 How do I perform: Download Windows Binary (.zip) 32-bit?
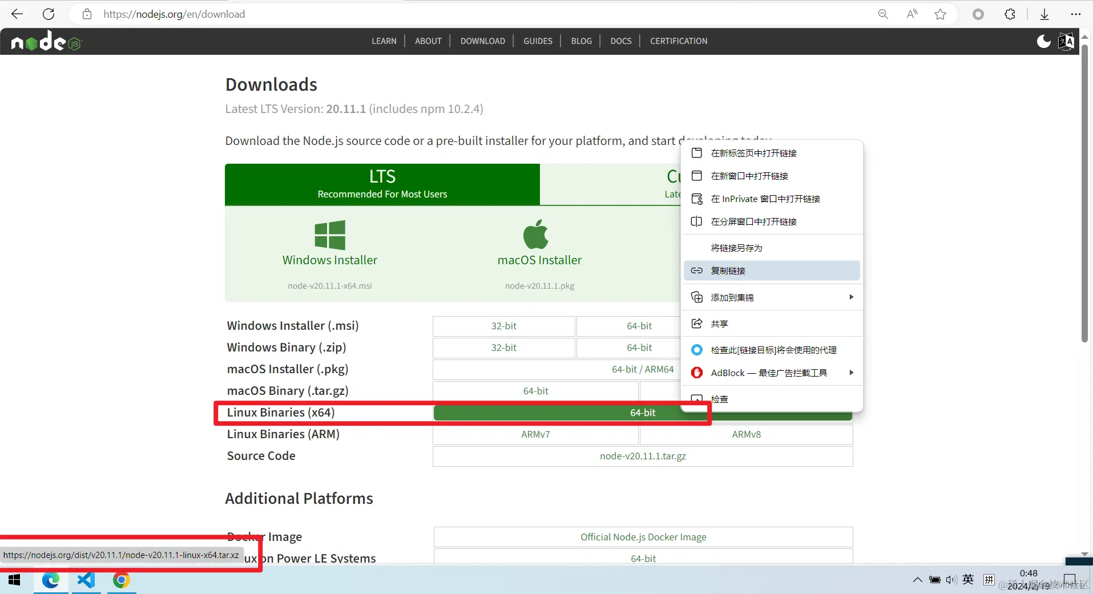504,347
